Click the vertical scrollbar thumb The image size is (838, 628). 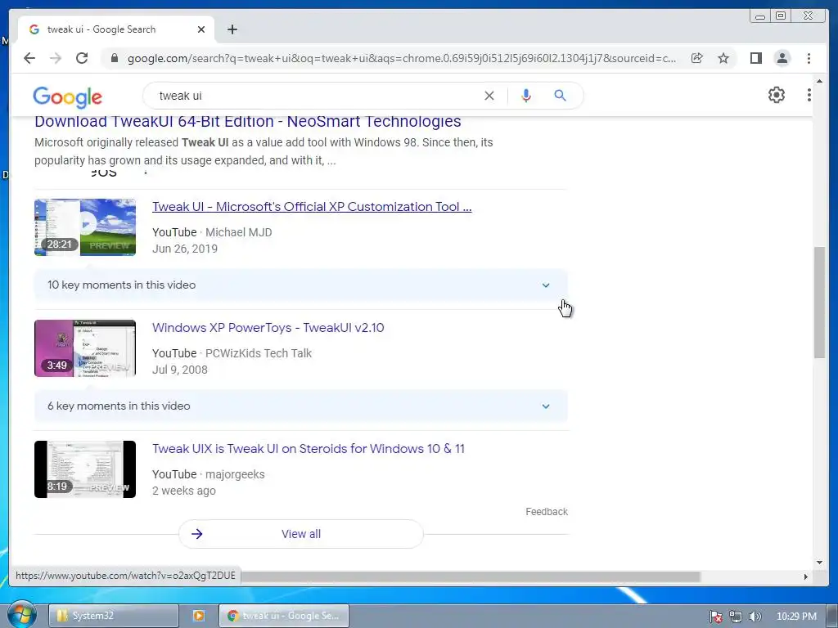coord(819,303)
